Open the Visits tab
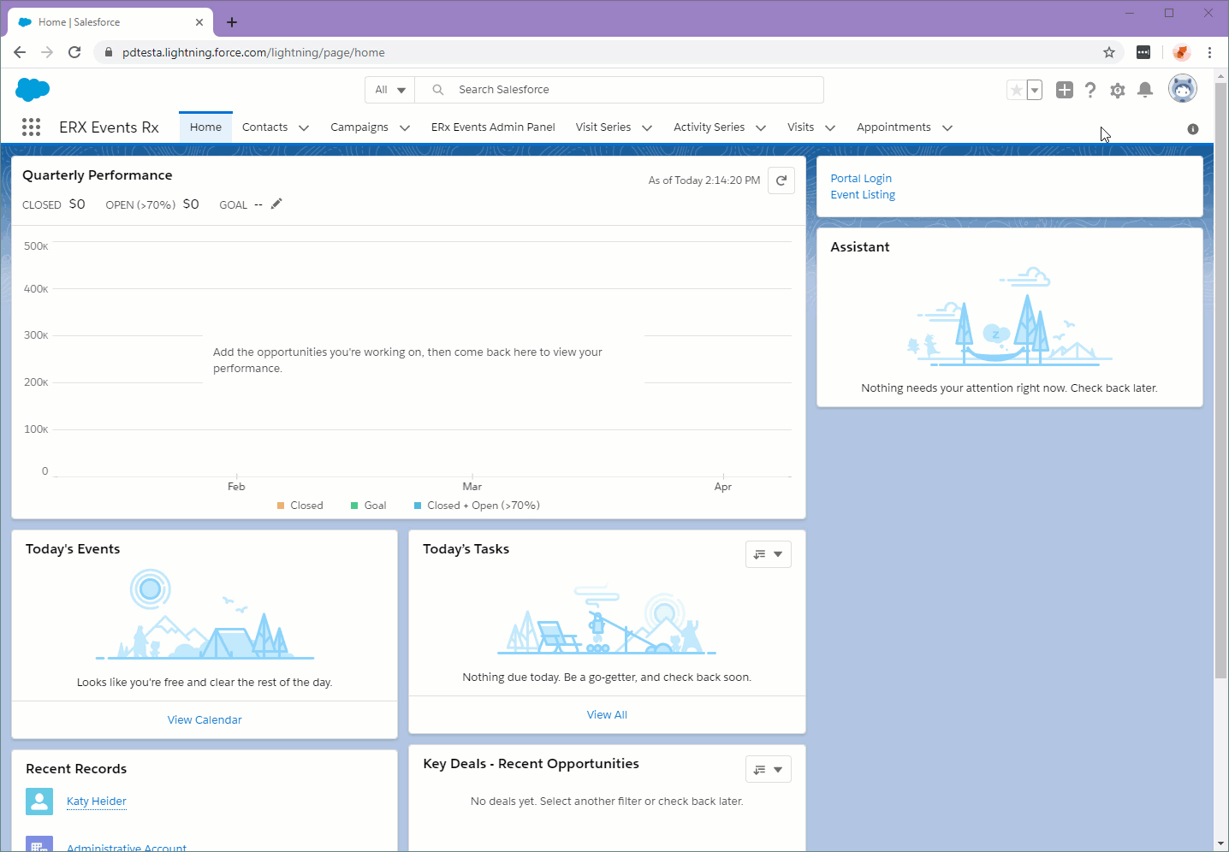Screen dimensions: 1229x852 click(x=800, y=127)
